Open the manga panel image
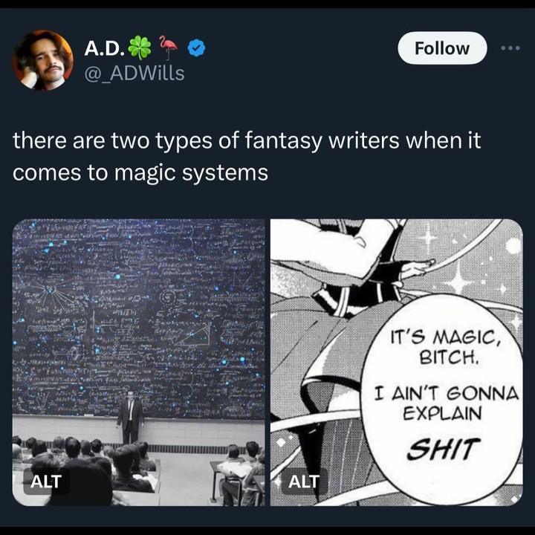Screen dimensions: 535x535 (x=397, y=363)
